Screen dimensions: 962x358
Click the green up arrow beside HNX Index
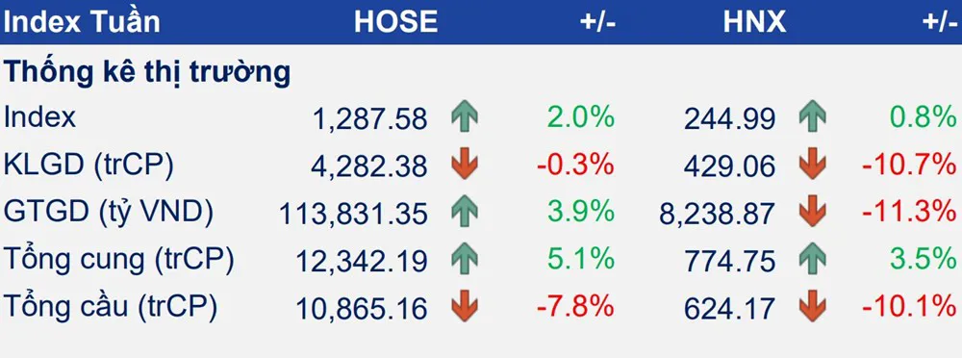pos(812,117)
